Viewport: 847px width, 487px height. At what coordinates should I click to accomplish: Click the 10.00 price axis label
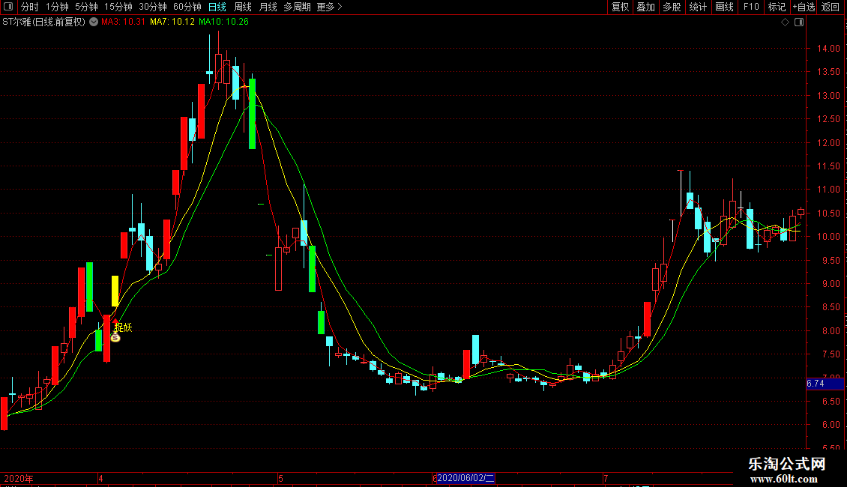tap(828, 237)
